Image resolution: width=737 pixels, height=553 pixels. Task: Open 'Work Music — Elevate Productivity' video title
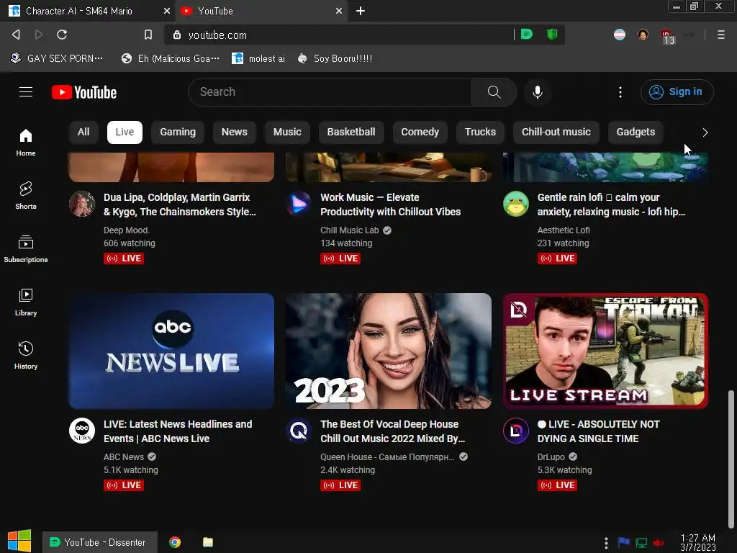[x=390, y=204]
